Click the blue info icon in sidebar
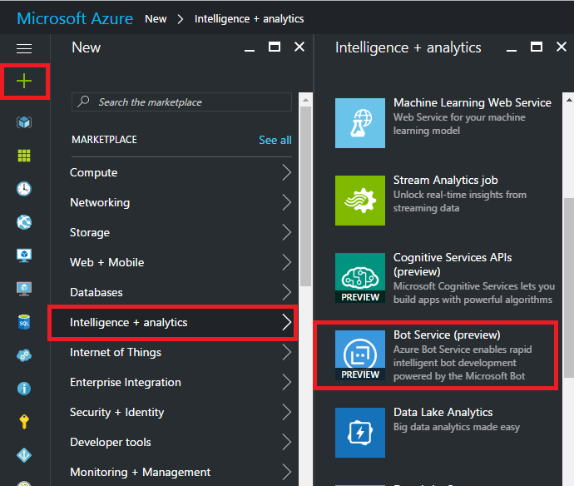The image size is (574, 486). coord(24,389)
